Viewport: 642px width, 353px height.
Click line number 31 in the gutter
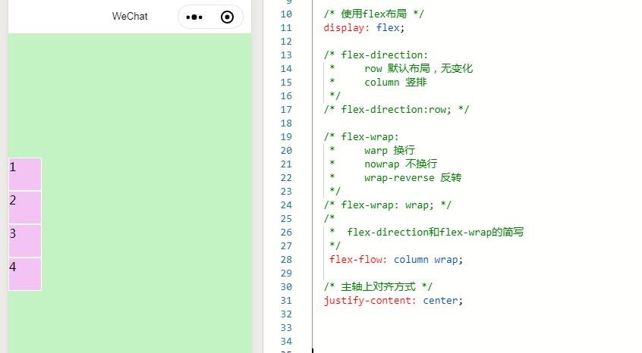tap(286, 300)
